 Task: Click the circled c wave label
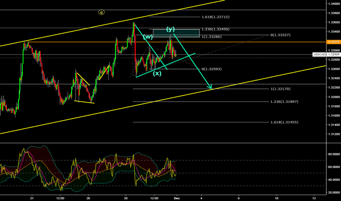(x=101, y=12)
